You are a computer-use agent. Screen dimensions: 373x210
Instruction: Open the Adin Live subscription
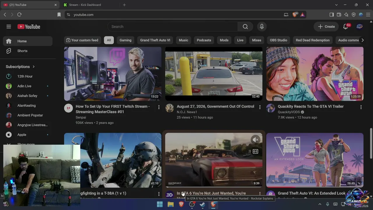click(x=28, y=86)
